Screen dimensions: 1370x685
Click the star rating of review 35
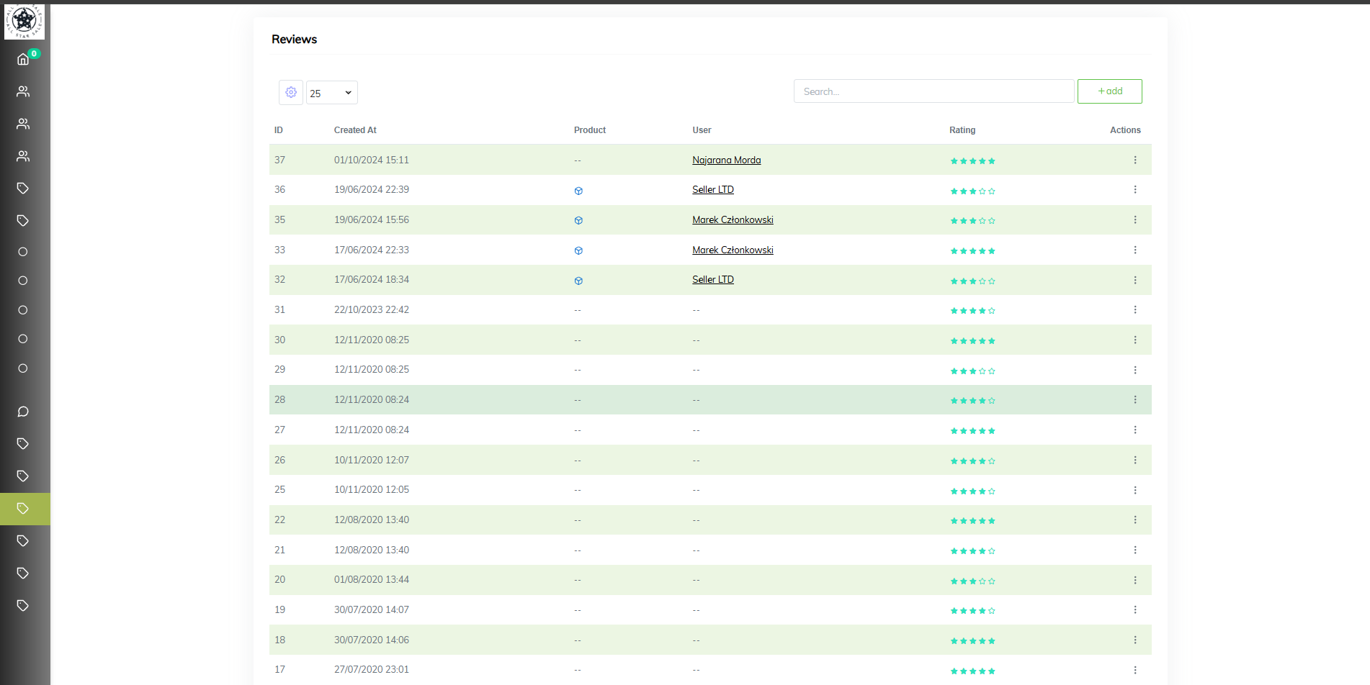972,221
